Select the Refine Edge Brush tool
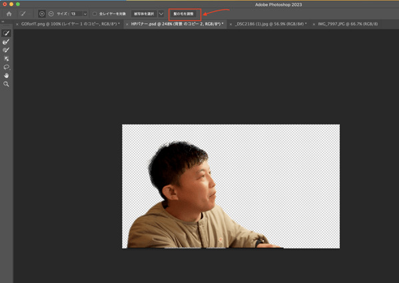Screen dimensions: 399x283 click(x=6, y=42)
